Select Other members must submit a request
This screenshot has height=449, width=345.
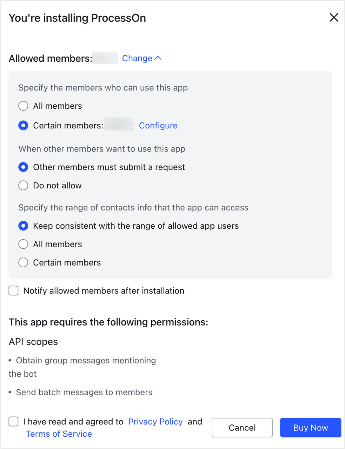(x=23, y=167)
